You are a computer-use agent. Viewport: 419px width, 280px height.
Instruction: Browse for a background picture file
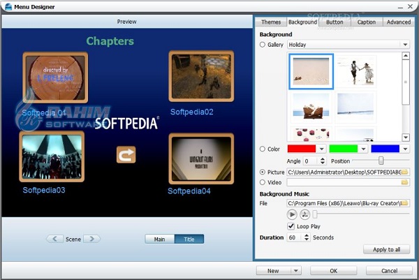point(404,172)
